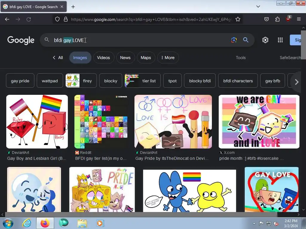Open Gay Boy and Lesbian Girl link
The width and height of the screenshot is (306, 229).
(37, 159)
